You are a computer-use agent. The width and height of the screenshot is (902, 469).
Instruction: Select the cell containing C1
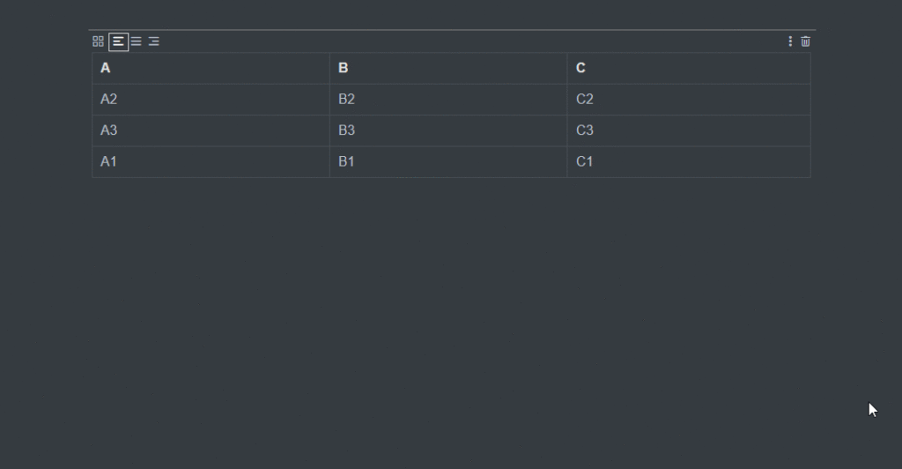tap(689, 161)
